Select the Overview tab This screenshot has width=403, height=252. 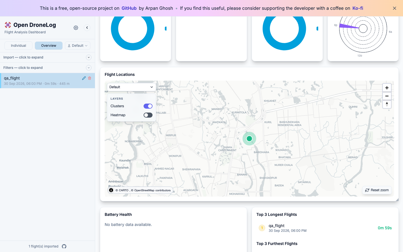(x=49, y=46)
